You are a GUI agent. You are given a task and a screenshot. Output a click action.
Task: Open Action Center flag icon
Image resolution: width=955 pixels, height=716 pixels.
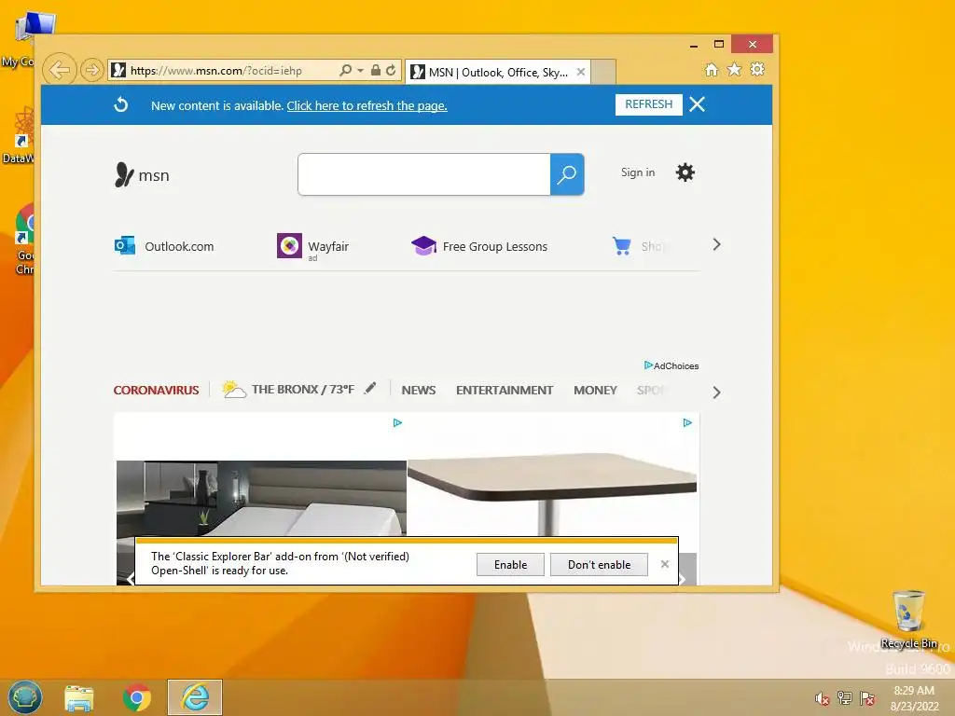tap(867, 698)
